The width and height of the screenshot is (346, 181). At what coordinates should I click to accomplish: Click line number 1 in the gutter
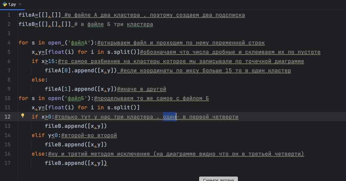pyautogui.click(x=9, y=15)
